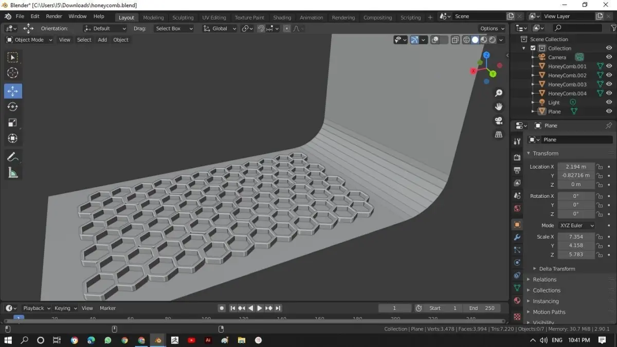Hide HoneyComb.001 with its eye icon
Screen dimensions: 617x347
(609, 66)
